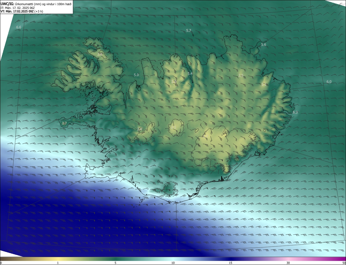
Task: Click the map value label 6.6
Action: 19,27
